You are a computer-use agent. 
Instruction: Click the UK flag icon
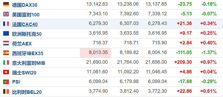tap(6, 14)
